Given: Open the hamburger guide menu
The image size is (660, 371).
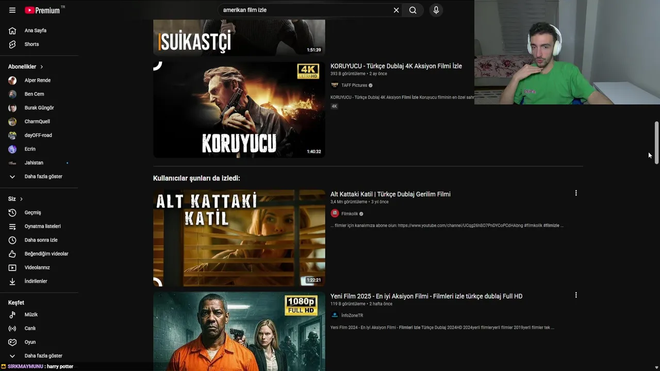Looking at the screenshot, I should click(x=12, y=10).
